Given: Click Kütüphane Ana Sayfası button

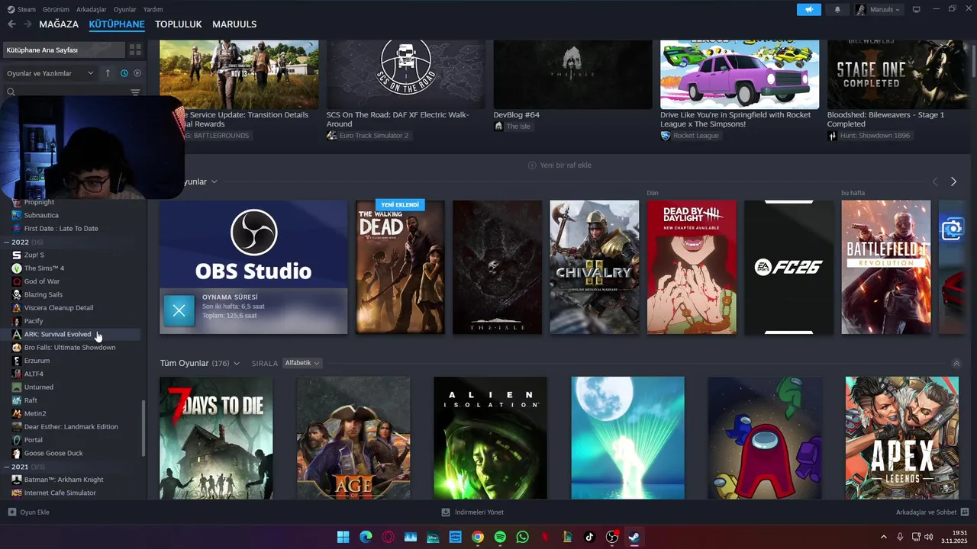Looking at the screenshot, I should 63,50.
